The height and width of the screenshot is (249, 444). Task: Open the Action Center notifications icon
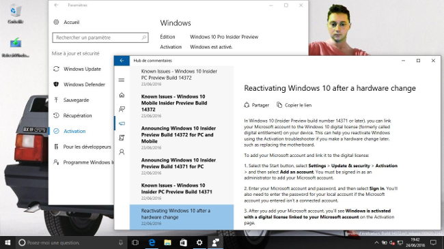(433, 242)
